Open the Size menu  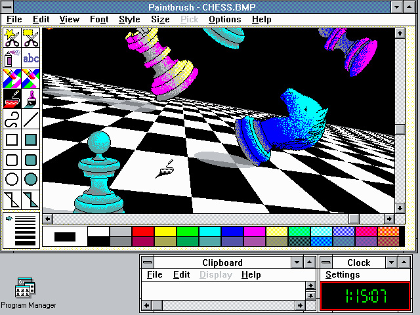160,19
